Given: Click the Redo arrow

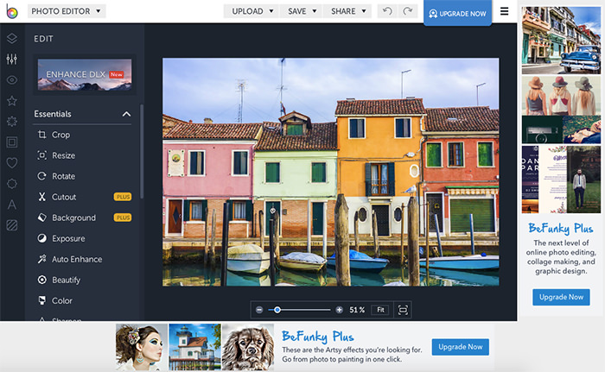Looking at the screenshot, I should coord(407,11).
